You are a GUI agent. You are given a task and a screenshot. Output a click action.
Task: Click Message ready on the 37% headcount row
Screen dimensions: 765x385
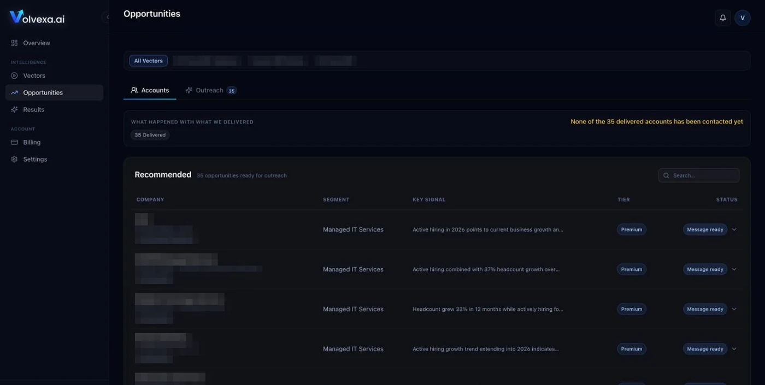coord(705,269)
